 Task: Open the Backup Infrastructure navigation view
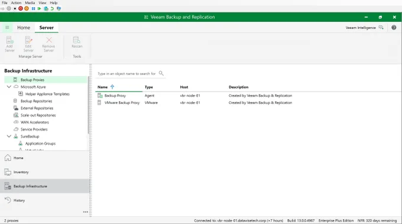point(45,186)
